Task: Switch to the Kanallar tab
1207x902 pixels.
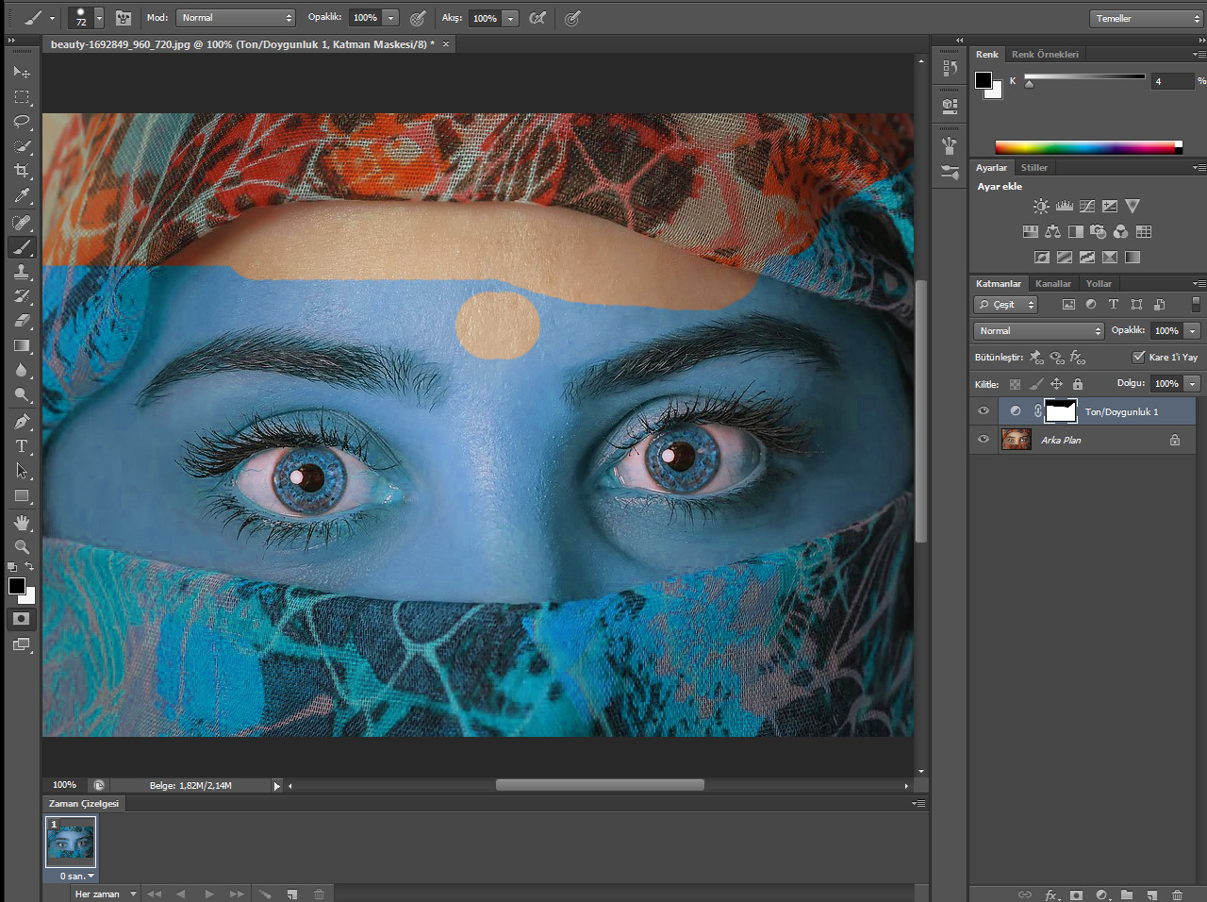Action: pyautogui.click(x=1052, y=283)
